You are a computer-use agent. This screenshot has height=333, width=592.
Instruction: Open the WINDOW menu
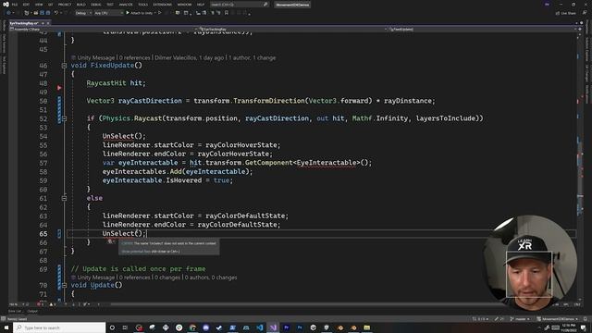185,5
